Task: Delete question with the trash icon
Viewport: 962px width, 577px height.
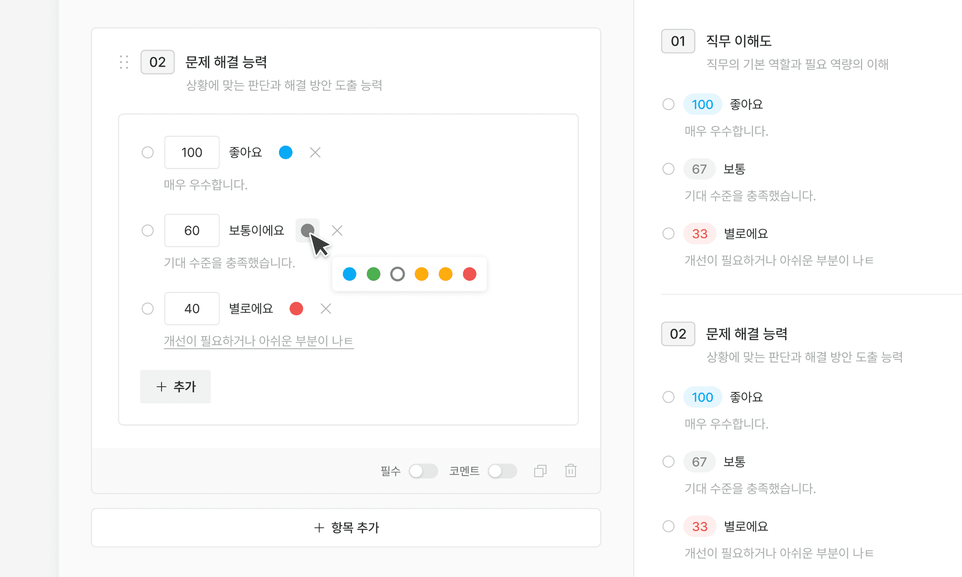Action: click(x=570, y=471)
